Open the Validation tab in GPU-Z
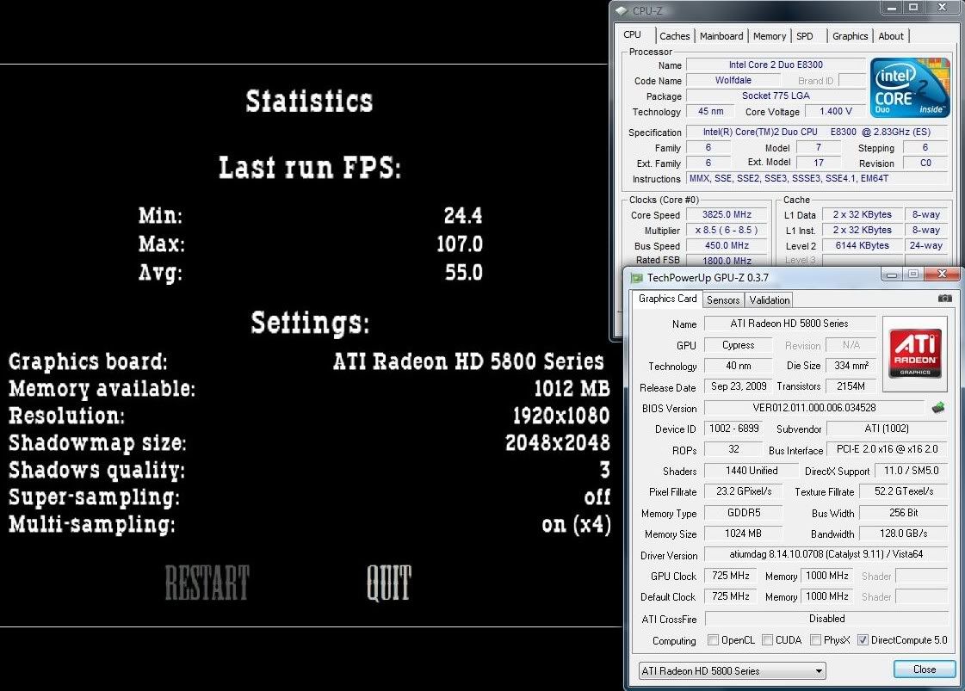 tap(770, 300)
